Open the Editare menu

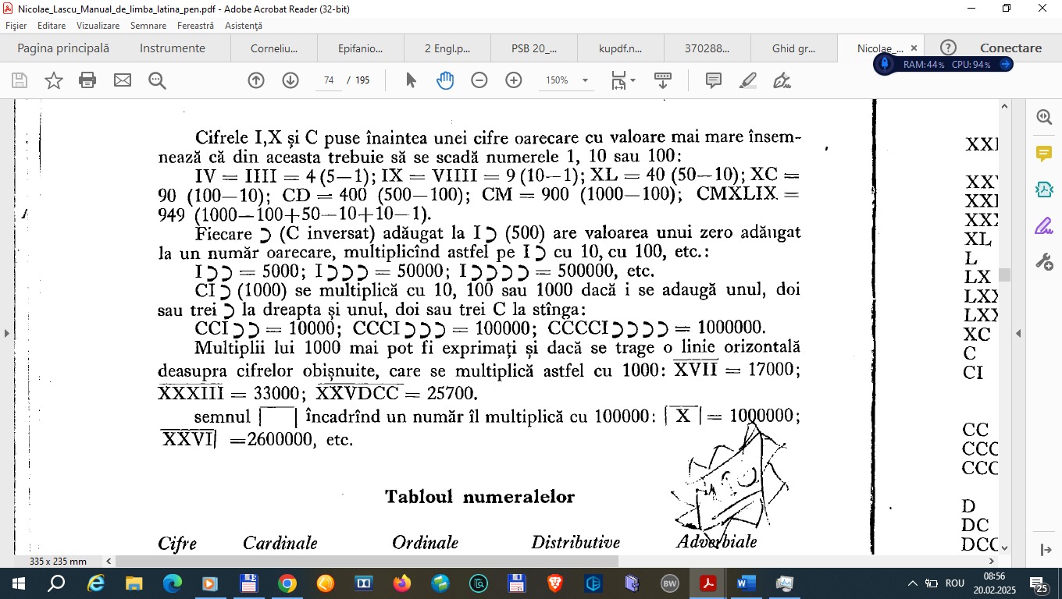point(52,26)
